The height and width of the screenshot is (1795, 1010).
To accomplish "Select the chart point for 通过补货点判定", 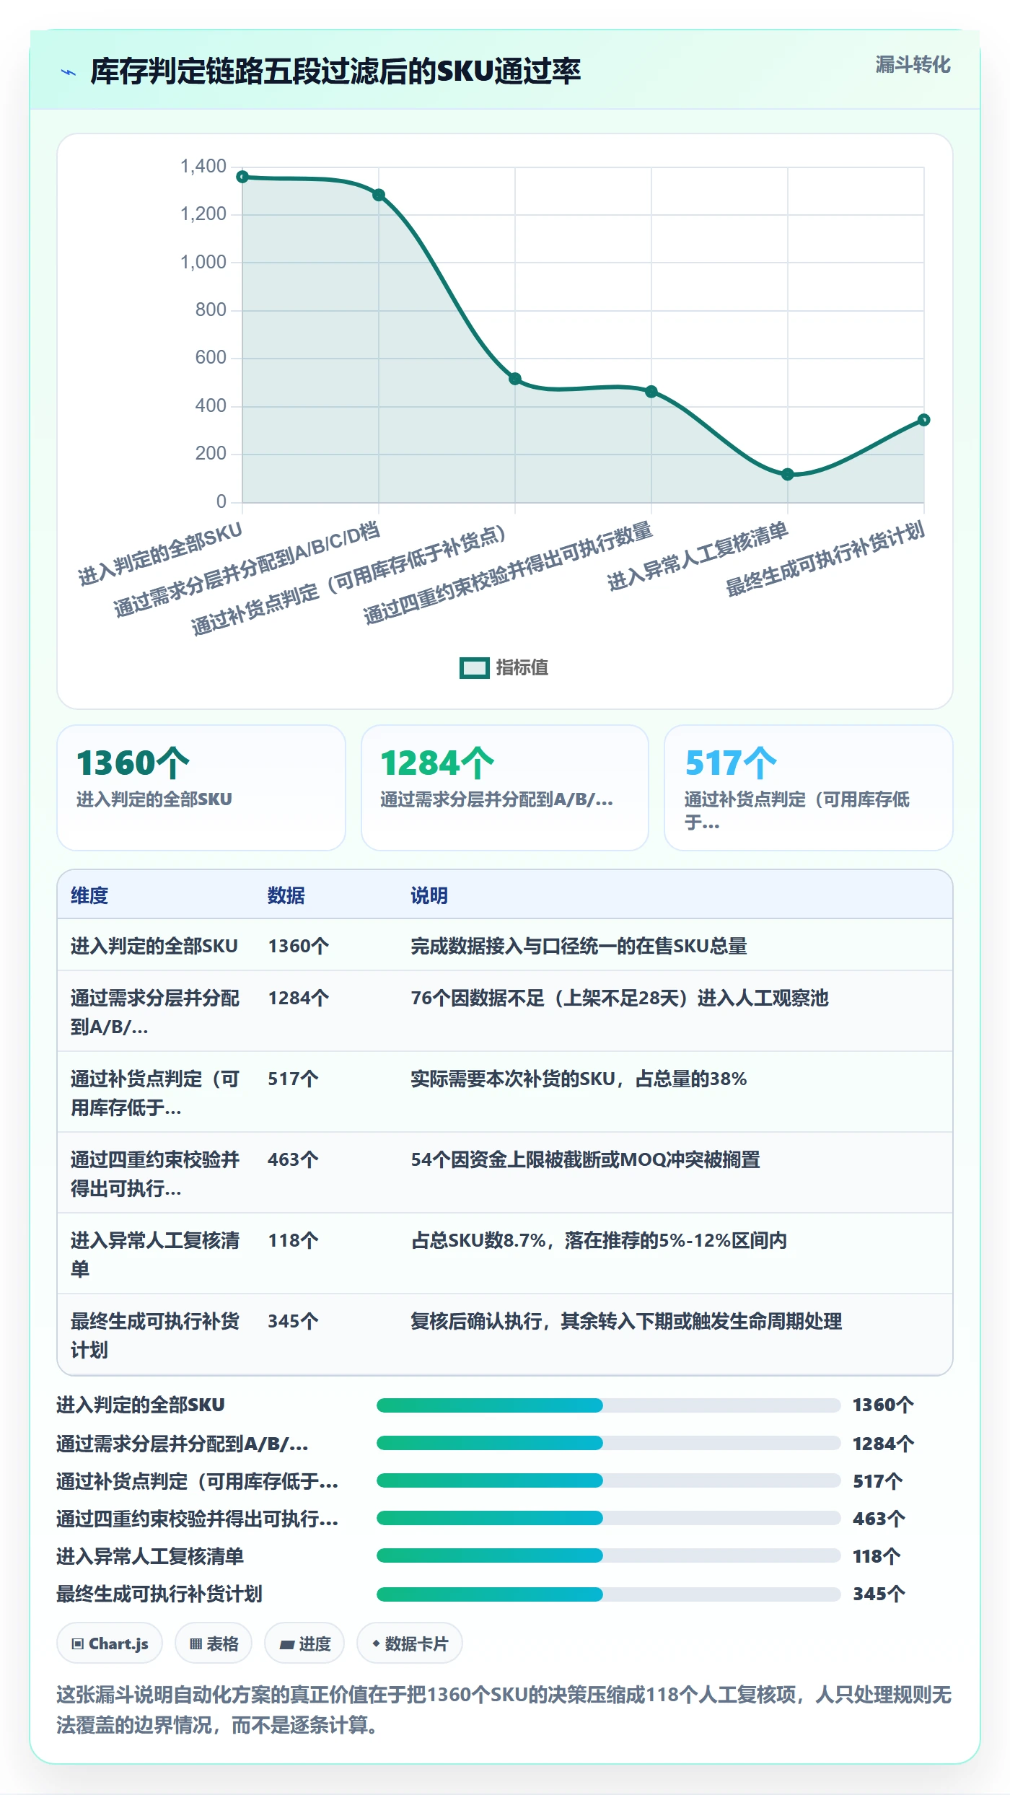I will (x=515, y=379).
